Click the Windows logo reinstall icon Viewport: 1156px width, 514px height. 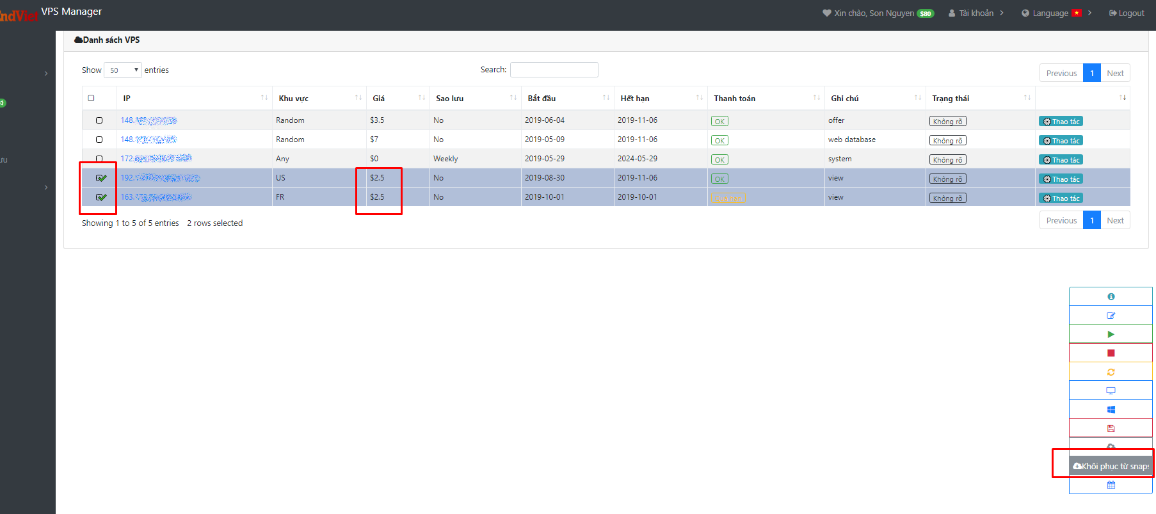[1111, 410]
